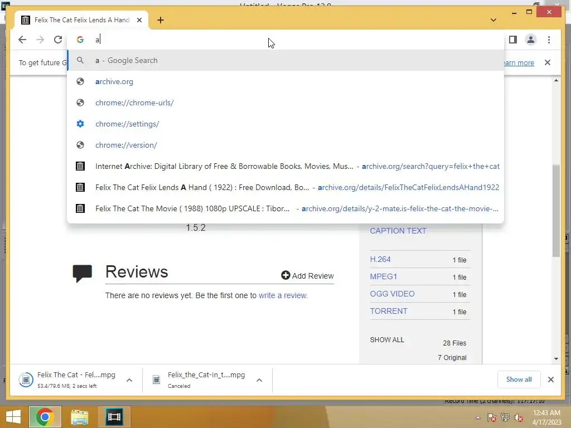Choose the chrome://settings/ suggestion

[285, 124]
